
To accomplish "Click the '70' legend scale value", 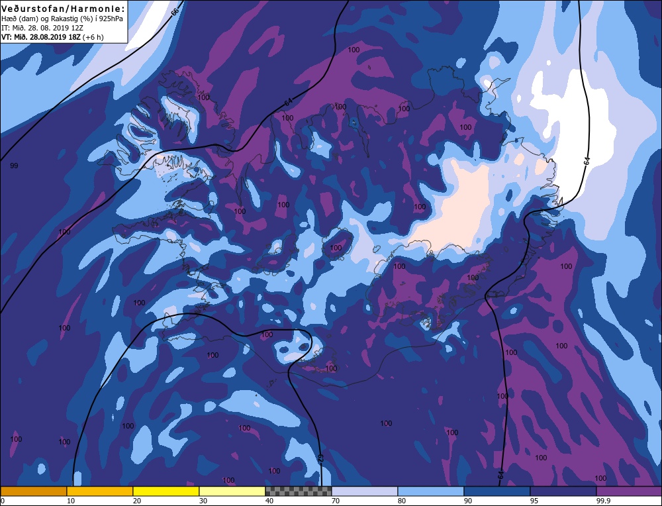I will pos(335,501).
